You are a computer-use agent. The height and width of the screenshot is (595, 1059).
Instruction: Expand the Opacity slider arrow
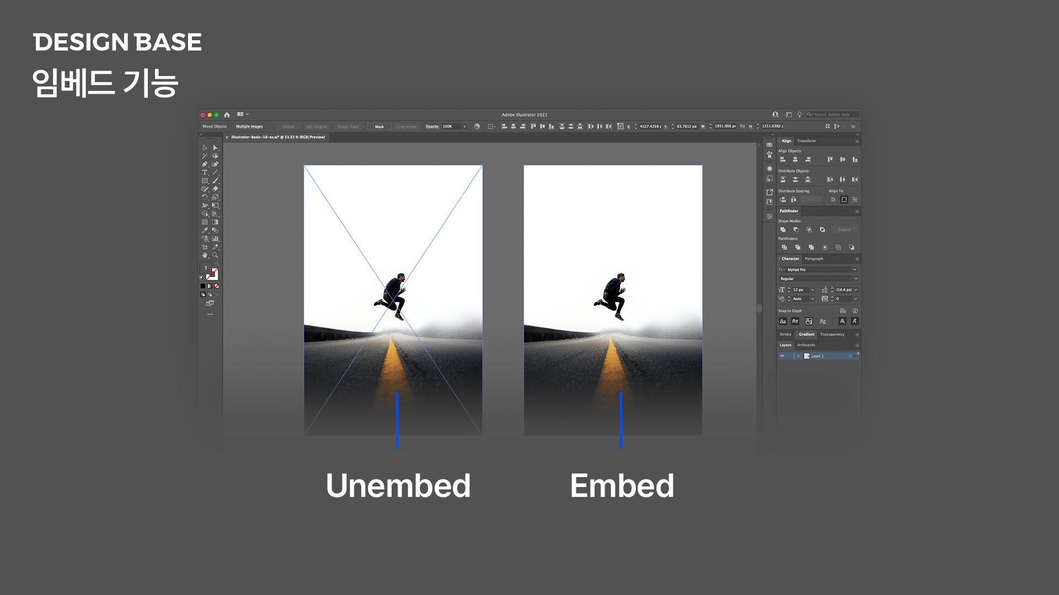(x=464, y=126)
